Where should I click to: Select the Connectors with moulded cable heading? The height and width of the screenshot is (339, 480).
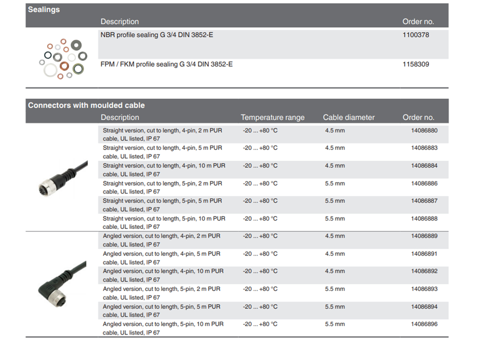pyautogui.click(x=86, y=105)
